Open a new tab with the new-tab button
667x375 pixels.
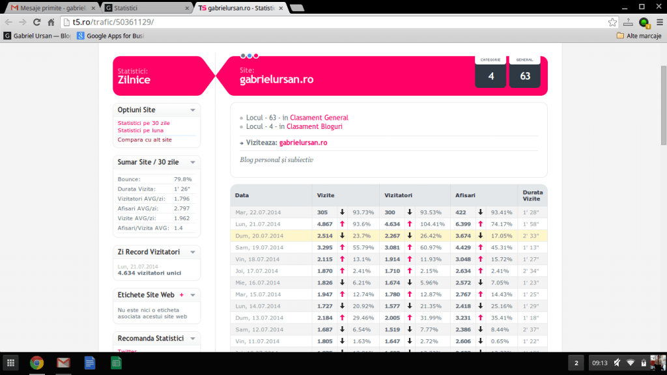coord(297,8)
